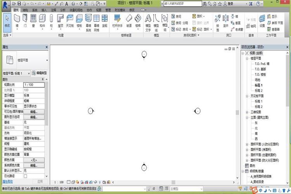Select the 墙 (Wall) tool
The width and height of the screenshot is (291, 194).
coord(17,21)
